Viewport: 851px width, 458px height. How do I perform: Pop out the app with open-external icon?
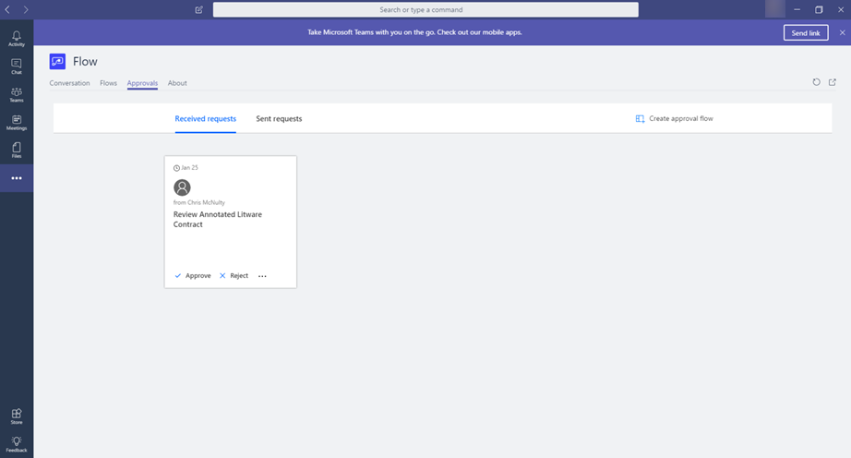point(833,82)
